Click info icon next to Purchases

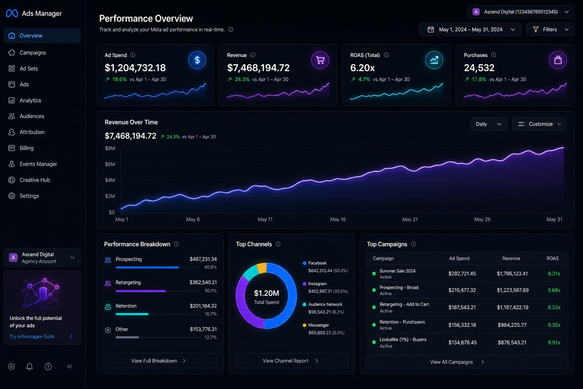[x=494, y=55]
